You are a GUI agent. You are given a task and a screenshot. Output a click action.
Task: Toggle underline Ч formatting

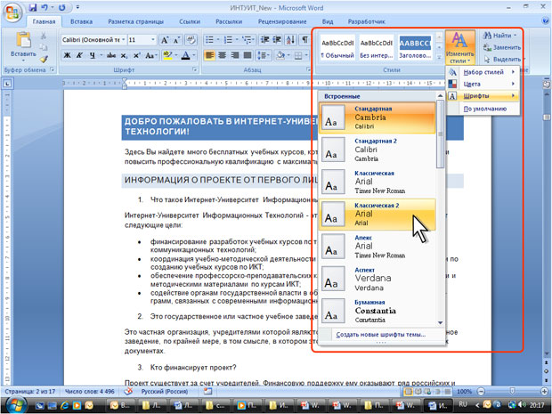pyautogui.click(x=93, y=55)
